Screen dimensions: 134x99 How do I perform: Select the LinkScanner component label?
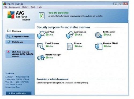(x=109, y=32)
